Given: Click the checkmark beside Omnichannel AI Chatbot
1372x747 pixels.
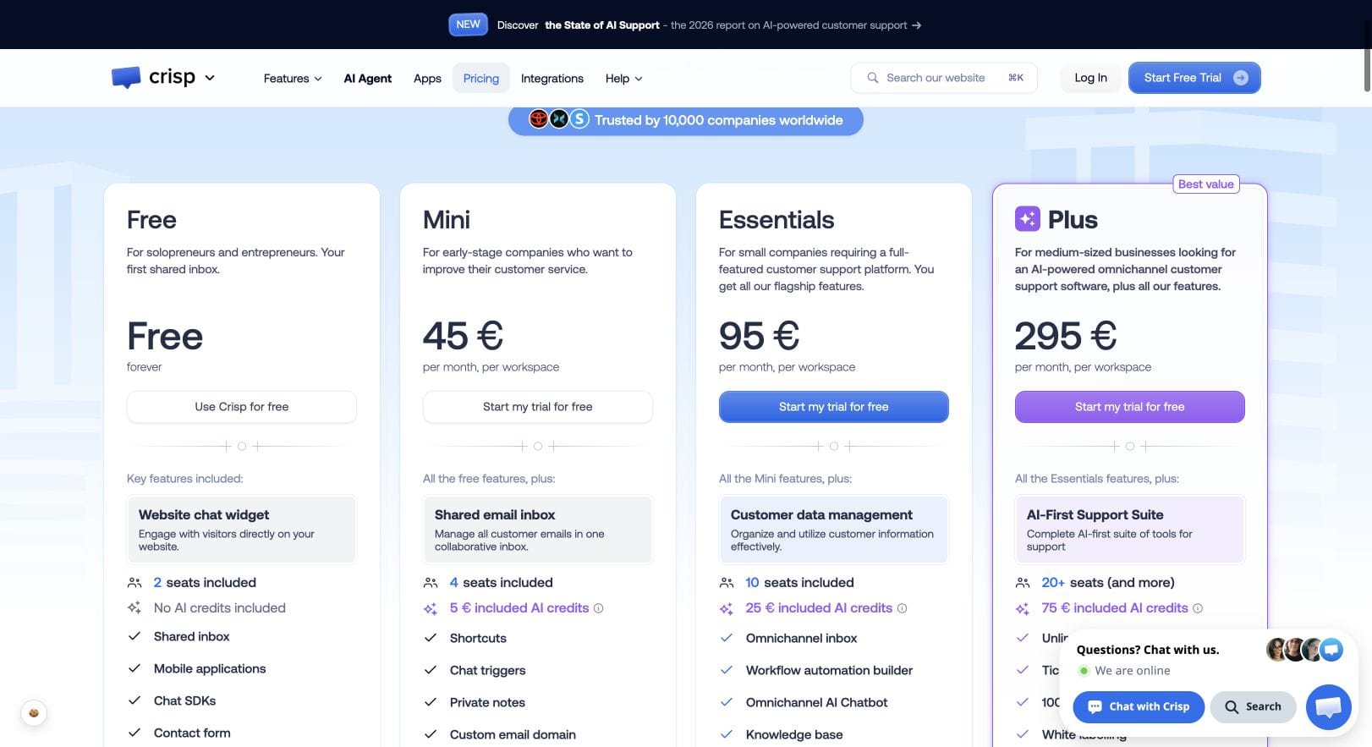Looking at the screenshot, I should coord(727,702).
